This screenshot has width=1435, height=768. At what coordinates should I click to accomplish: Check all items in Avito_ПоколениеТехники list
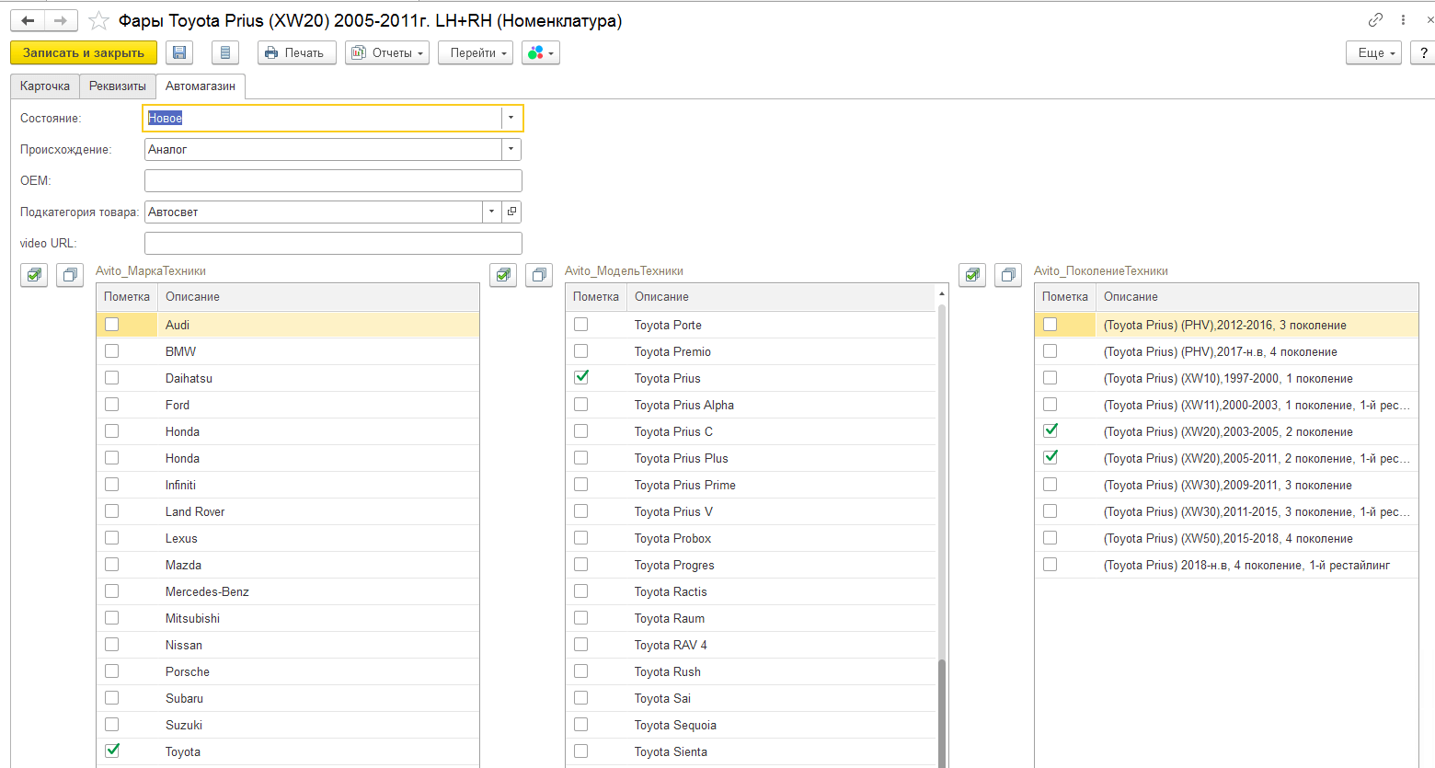972,275
